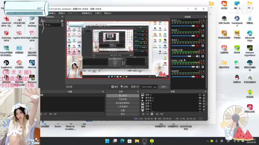Open Windows Start menu
Image resolution: width=259 pixels, height=145 pixels.
(107, 141)
